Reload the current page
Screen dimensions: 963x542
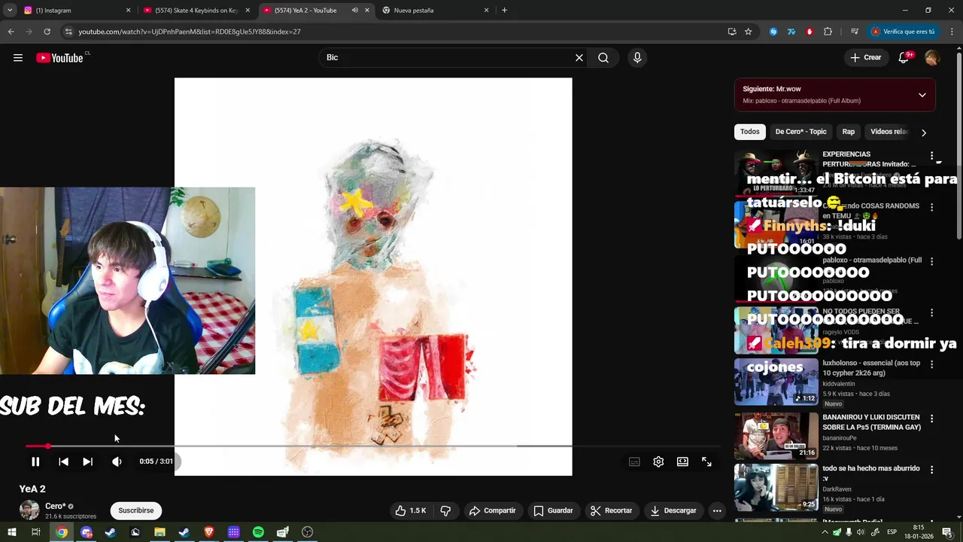[x=47, y=32]
